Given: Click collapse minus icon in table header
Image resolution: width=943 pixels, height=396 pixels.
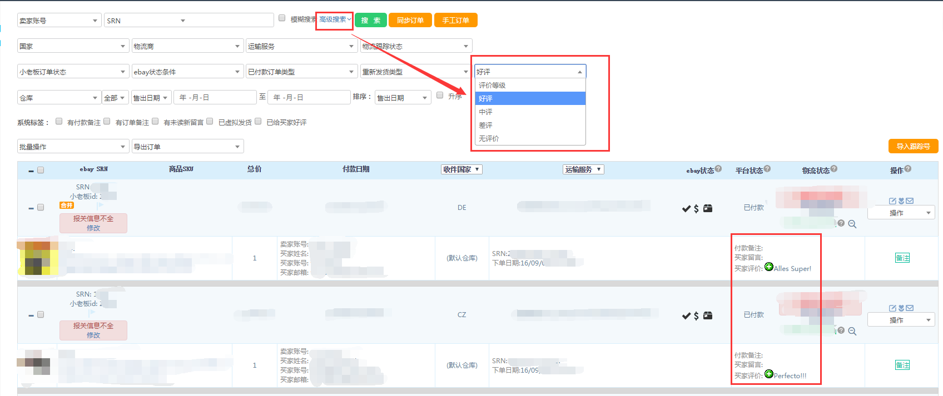Looking at the screenshot, I should [x=31, y=171].
